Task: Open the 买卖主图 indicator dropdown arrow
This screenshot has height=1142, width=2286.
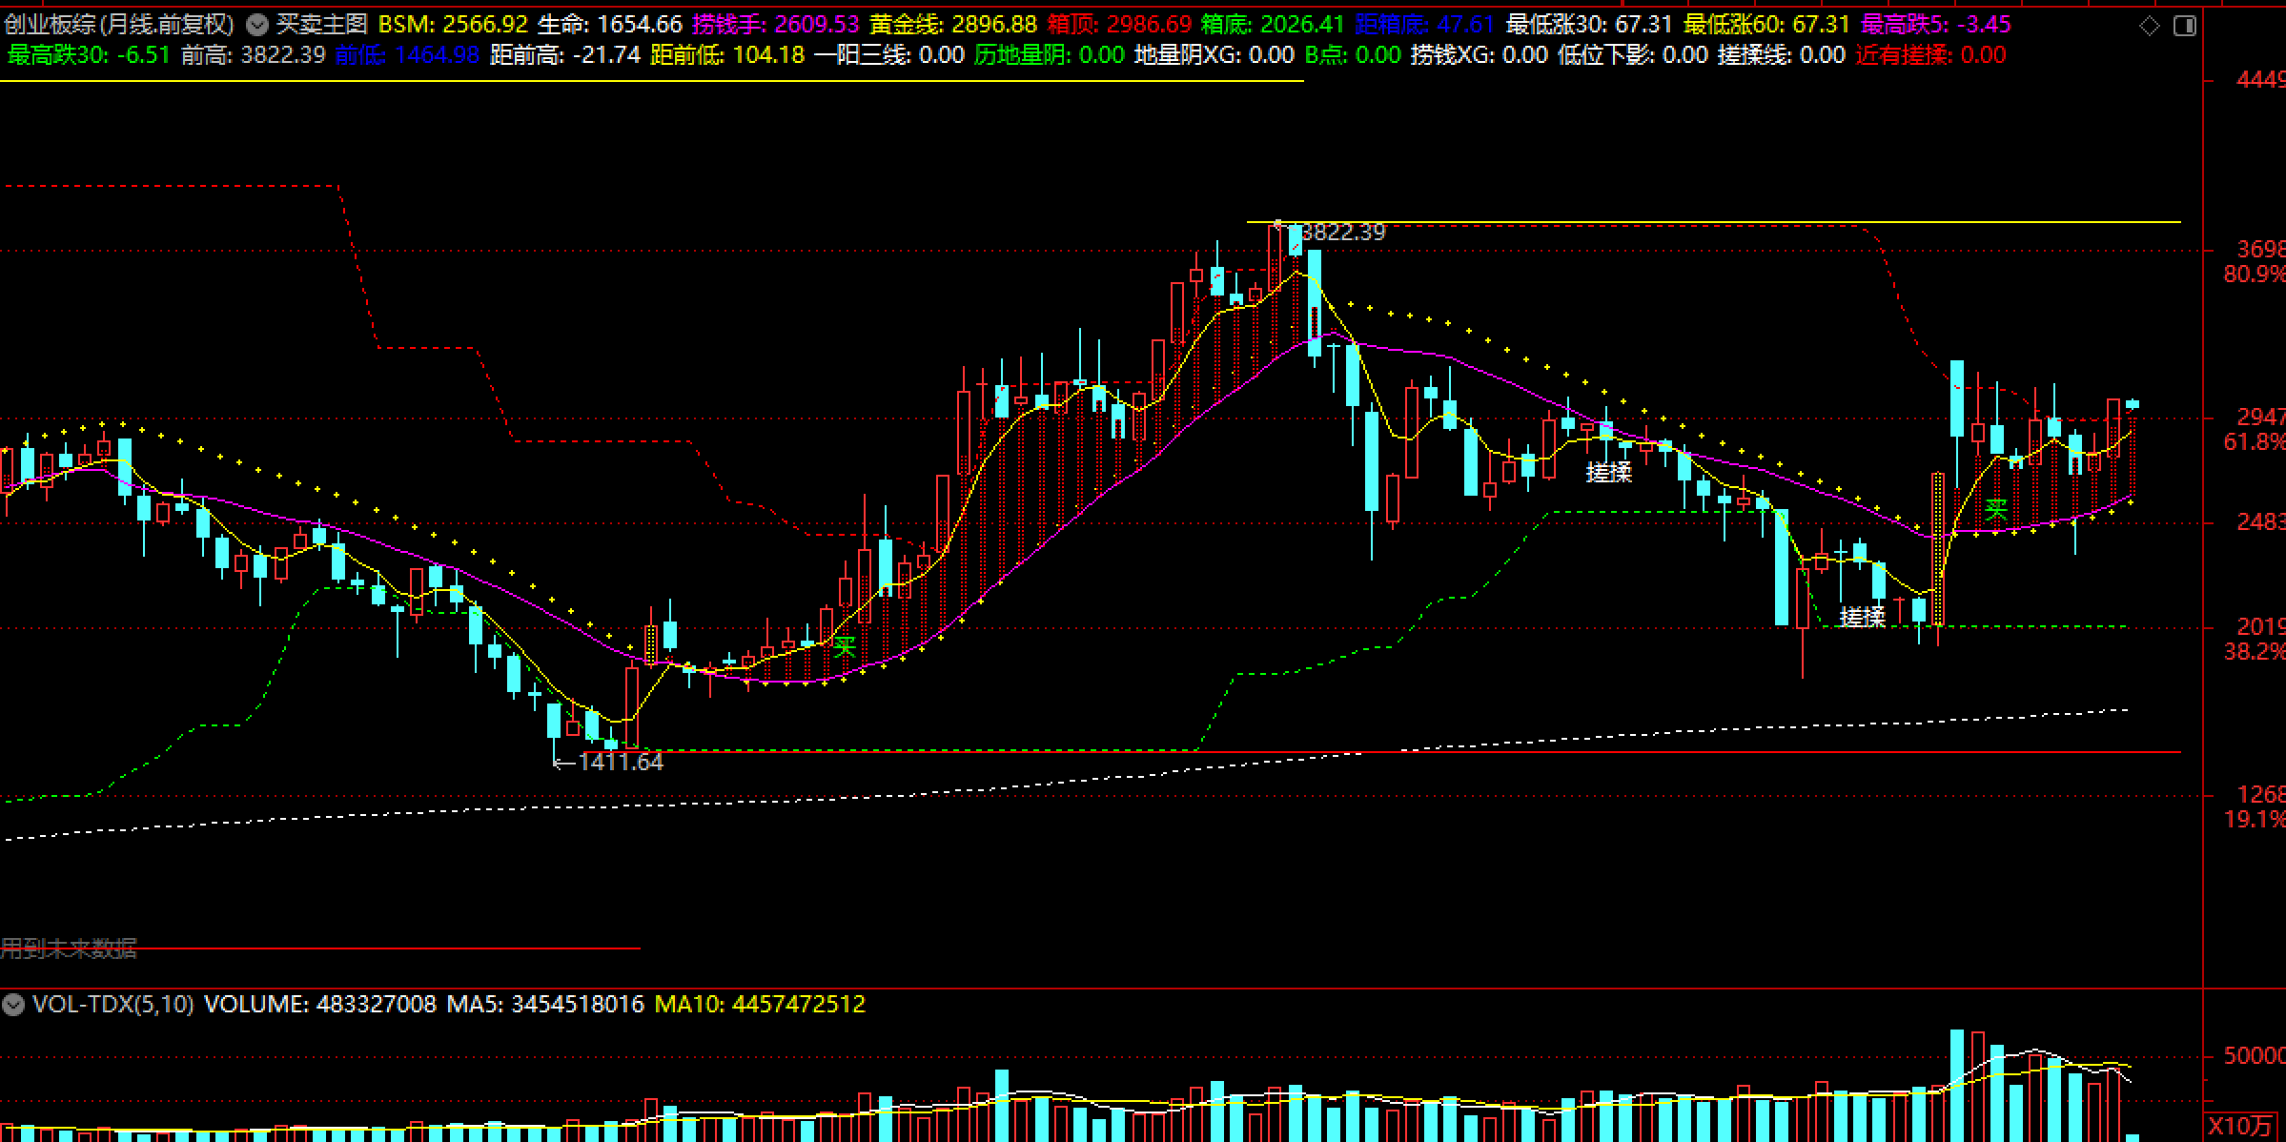Action: [x=256, y=24]
